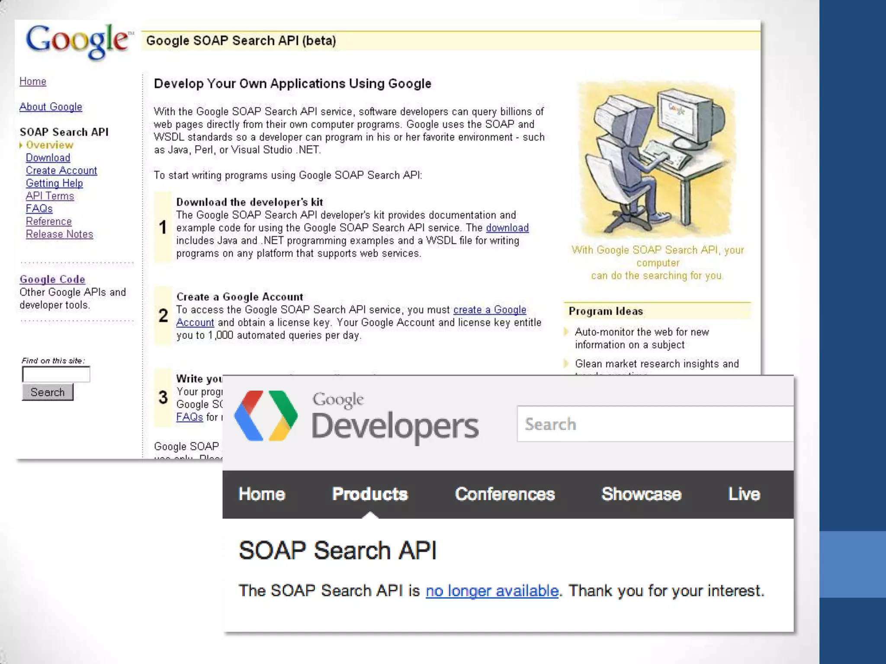The width and height of the screenshot is (886, 664).
Task: Click the 'download' link in step 1
Action: (507, 228)
